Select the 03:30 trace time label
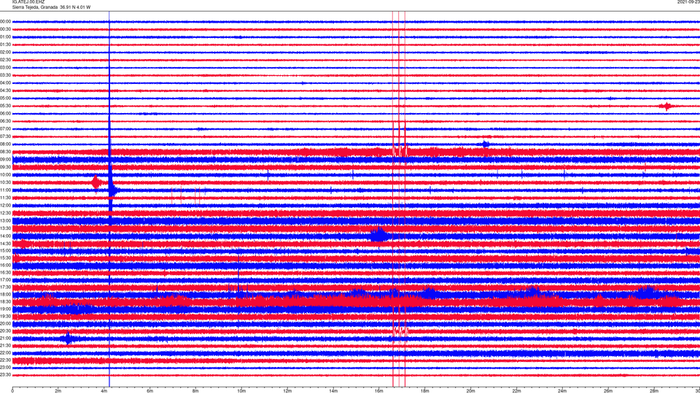Viewport: 700px width, 394px height. pyautogui.click(x=5, y=75)
